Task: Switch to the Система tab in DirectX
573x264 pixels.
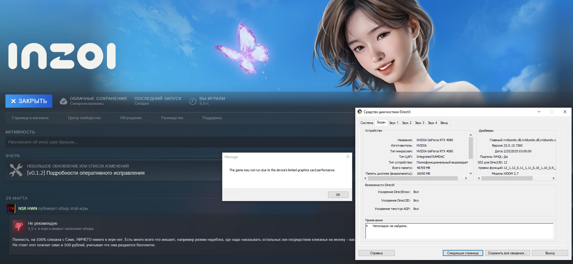Action: (x=367, y=123)
